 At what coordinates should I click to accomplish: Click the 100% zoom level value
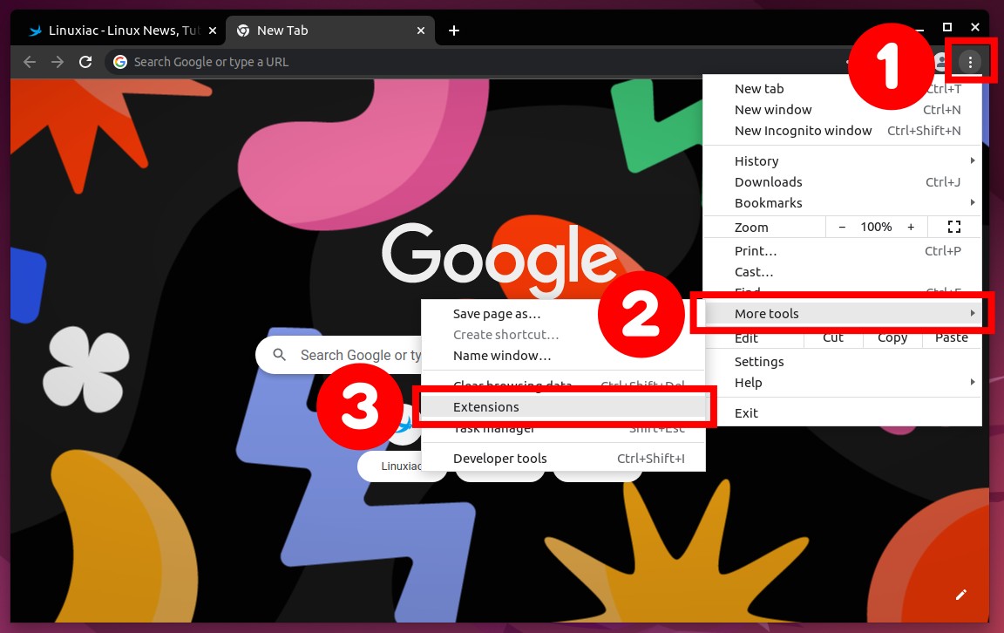pos(876,227)
